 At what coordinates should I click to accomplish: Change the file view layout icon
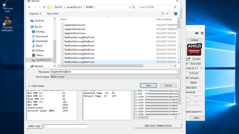pyautogui.click(x=163, y=14)
